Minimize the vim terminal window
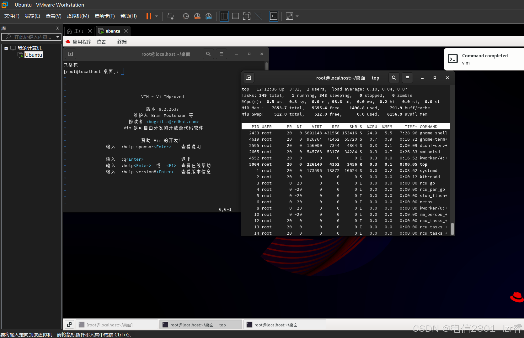Viewport: 524px width, 338px height. [x=237, y=54]
